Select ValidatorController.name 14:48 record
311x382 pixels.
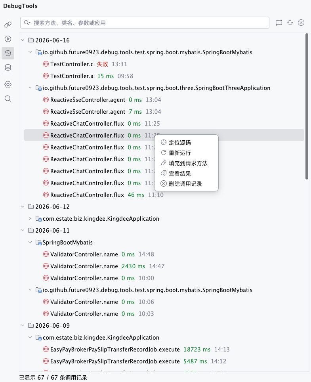pos(164,254)
